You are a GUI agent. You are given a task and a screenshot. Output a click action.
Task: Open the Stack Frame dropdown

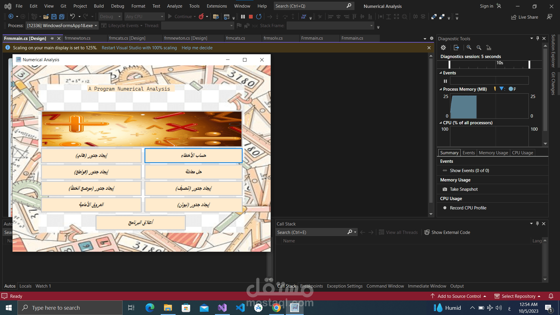330,26
